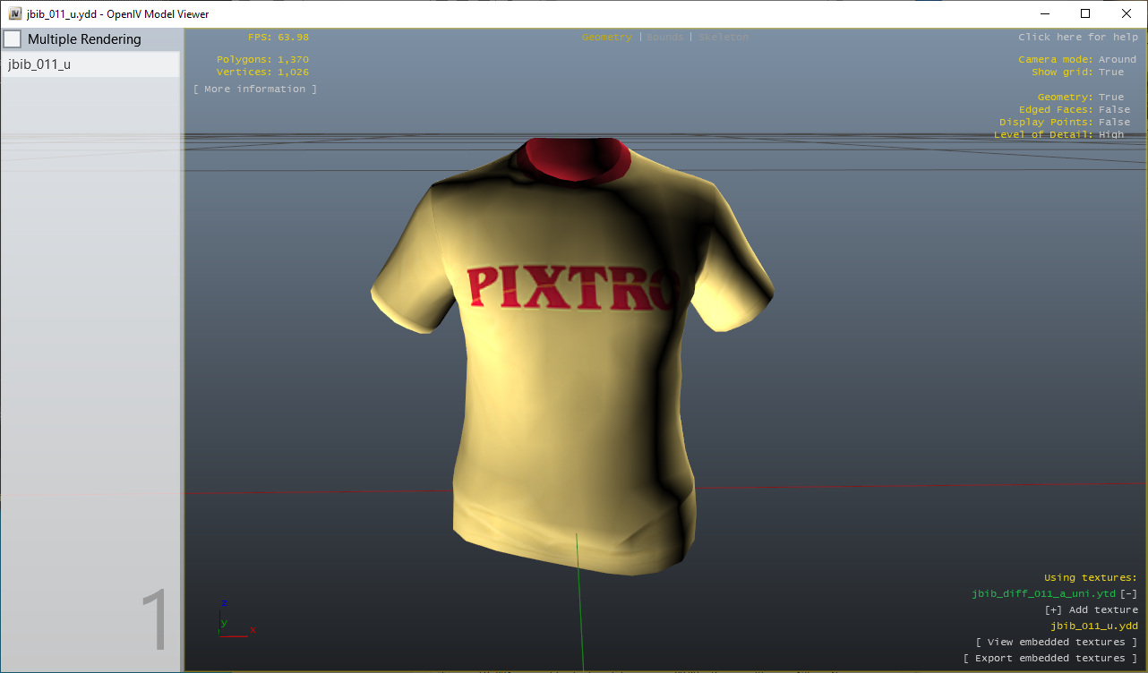Click Export embedded textures
This screenshot has height=673, width=1148.
pyautogui.click(x=1050, y=658)
